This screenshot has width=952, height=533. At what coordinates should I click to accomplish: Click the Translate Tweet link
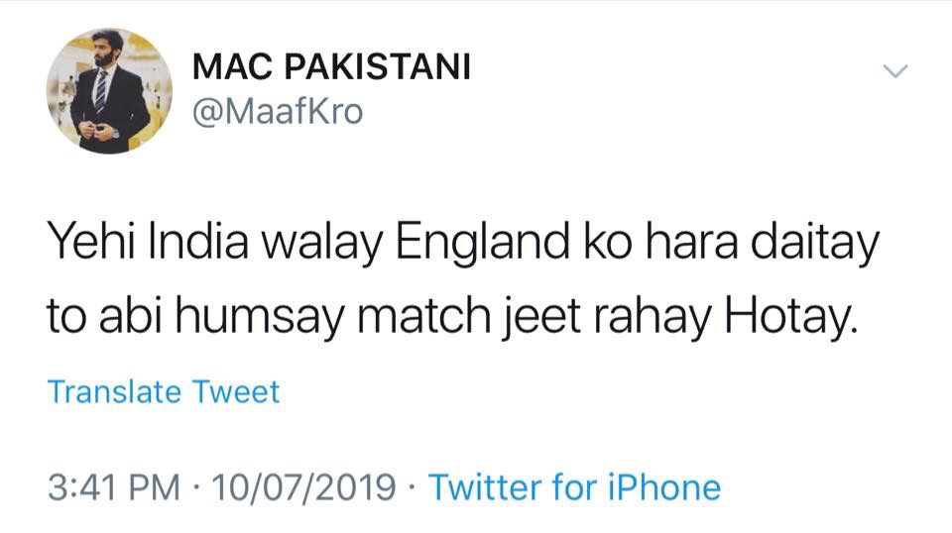pyautogui.click(x=164, y=392)
